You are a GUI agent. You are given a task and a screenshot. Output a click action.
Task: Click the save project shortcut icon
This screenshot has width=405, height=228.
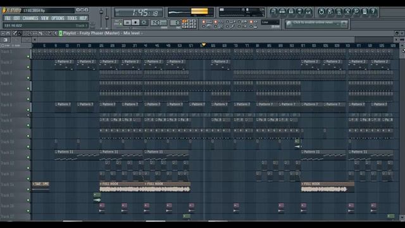pyautogui.click(x=330, y=11)
